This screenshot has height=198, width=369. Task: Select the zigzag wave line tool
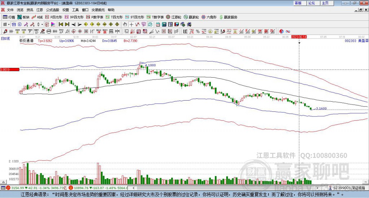click(x=157, y=31)
